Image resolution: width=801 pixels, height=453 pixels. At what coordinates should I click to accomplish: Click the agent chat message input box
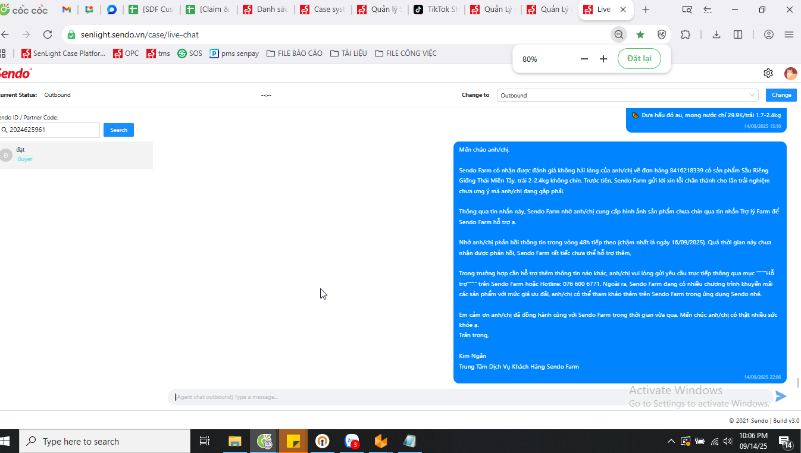470,397
